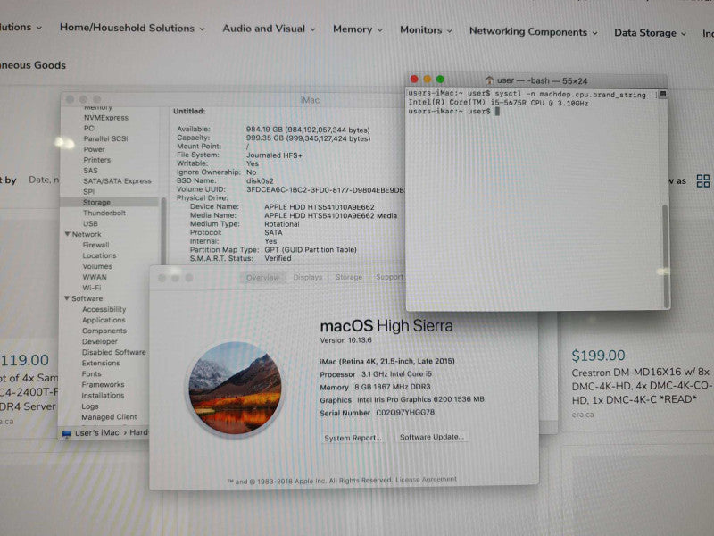
Task: Select Managed Client under Software
Action: (109, 416)
